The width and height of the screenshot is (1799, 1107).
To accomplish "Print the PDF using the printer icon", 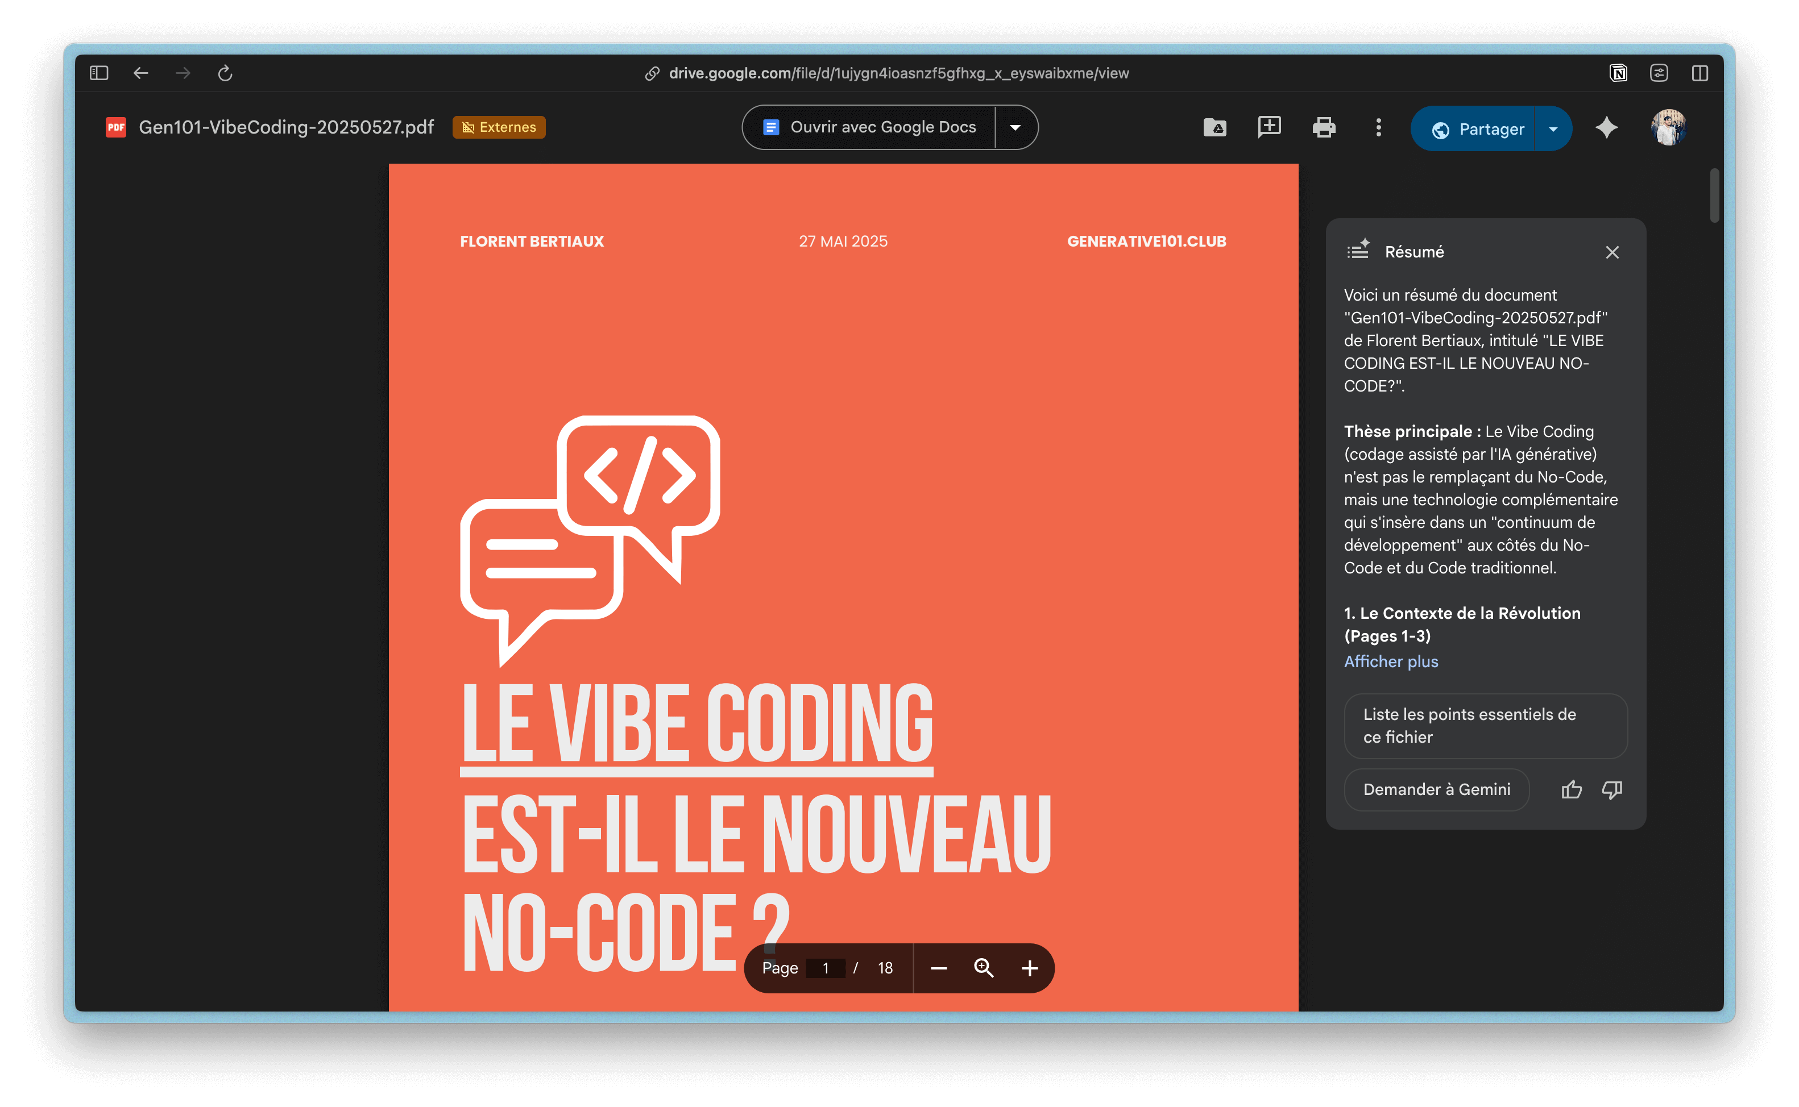I will tap(1324, 127).
